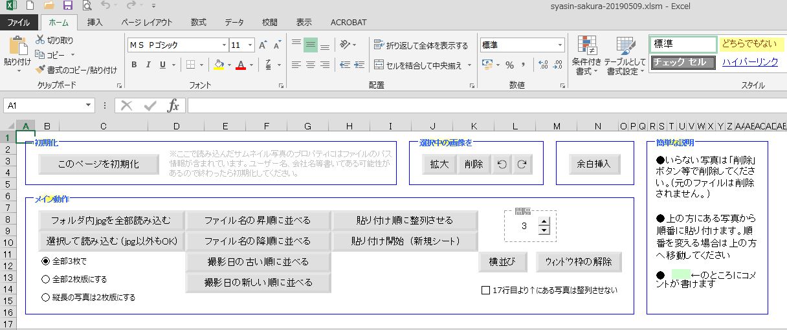
Task: Open the font name dropdown
Action: [x=224, y=45]
